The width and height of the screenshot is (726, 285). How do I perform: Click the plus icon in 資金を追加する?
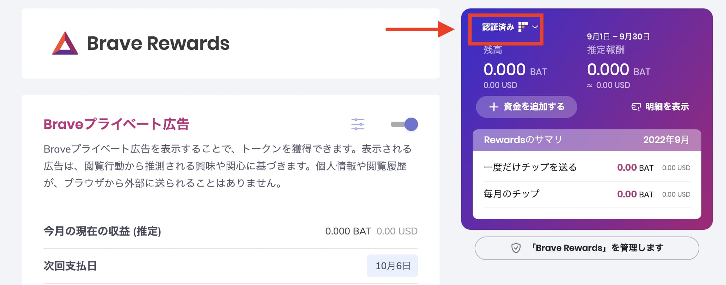[x=494, y=107]
